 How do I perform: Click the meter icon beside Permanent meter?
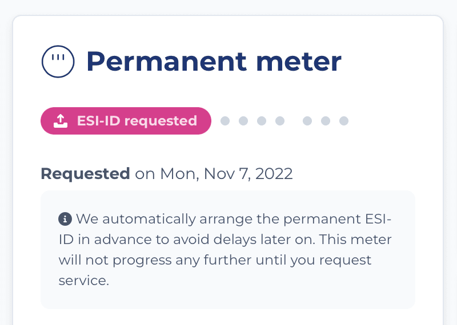pyautogui.click(x=58, y=61)
